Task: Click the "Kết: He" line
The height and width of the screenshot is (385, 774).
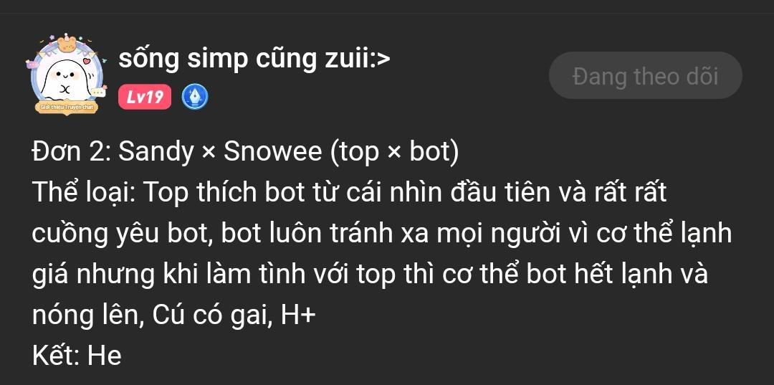Action: tap(77, 356)
